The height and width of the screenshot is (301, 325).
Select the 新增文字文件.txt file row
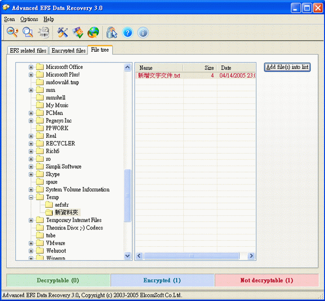pos(196,76)
